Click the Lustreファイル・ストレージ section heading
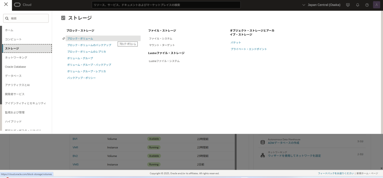Image resolution: width=383 pixels, height=178 pixels. tap(166, 53)
